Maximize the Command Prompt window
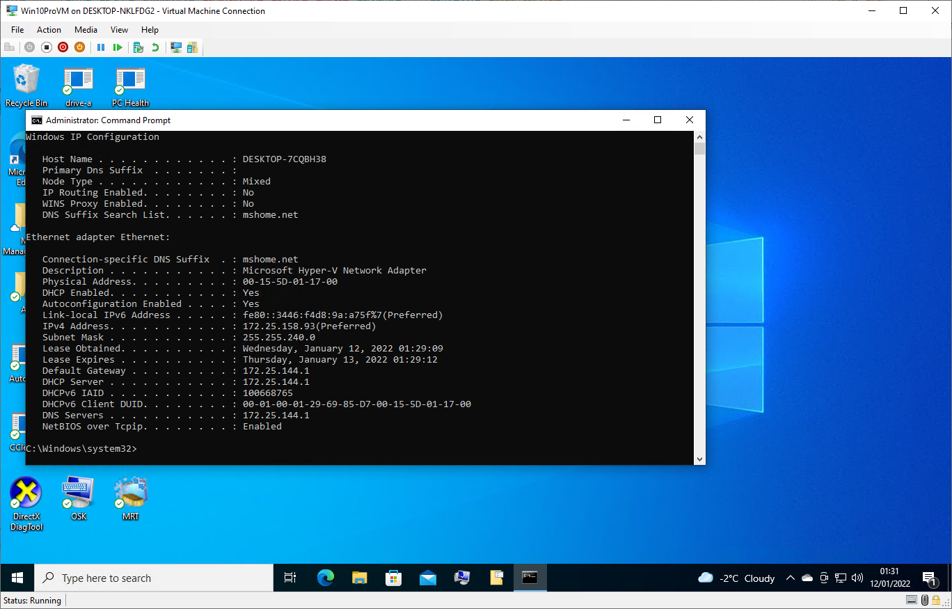 [x=658, y=120]
